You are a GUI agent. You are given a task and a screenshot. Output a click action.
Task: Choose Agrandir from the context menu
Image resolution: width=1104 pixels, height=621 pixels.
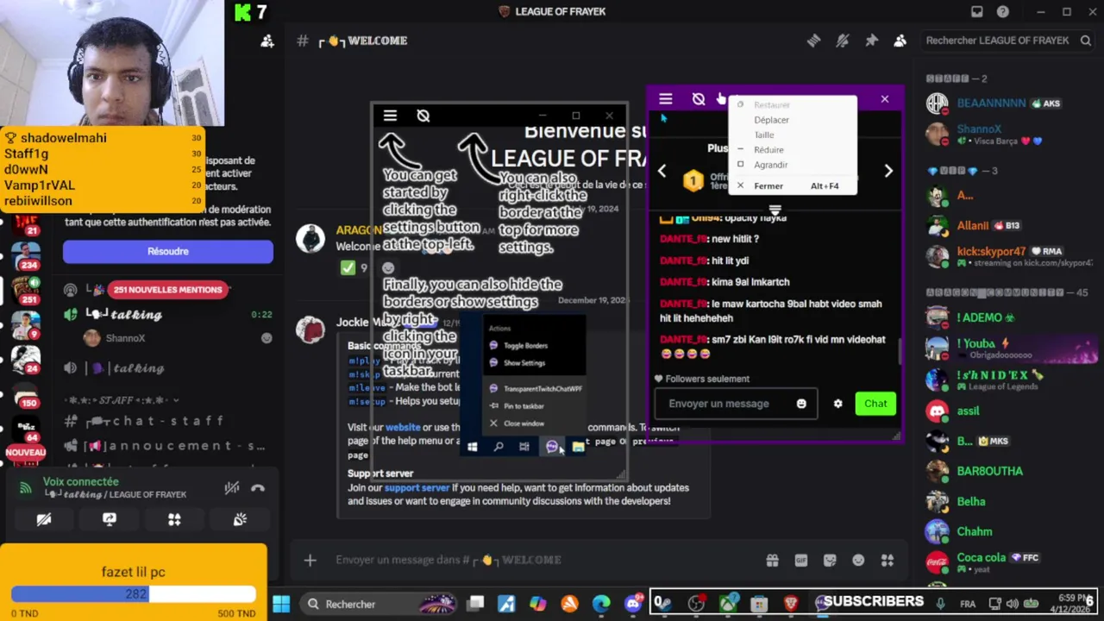coord(770,165)
